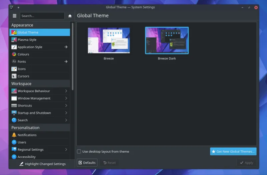Screen dimensions: 267x175
Task: Enable Use desktop layout from theme
Action: click(x=79, y=152)
